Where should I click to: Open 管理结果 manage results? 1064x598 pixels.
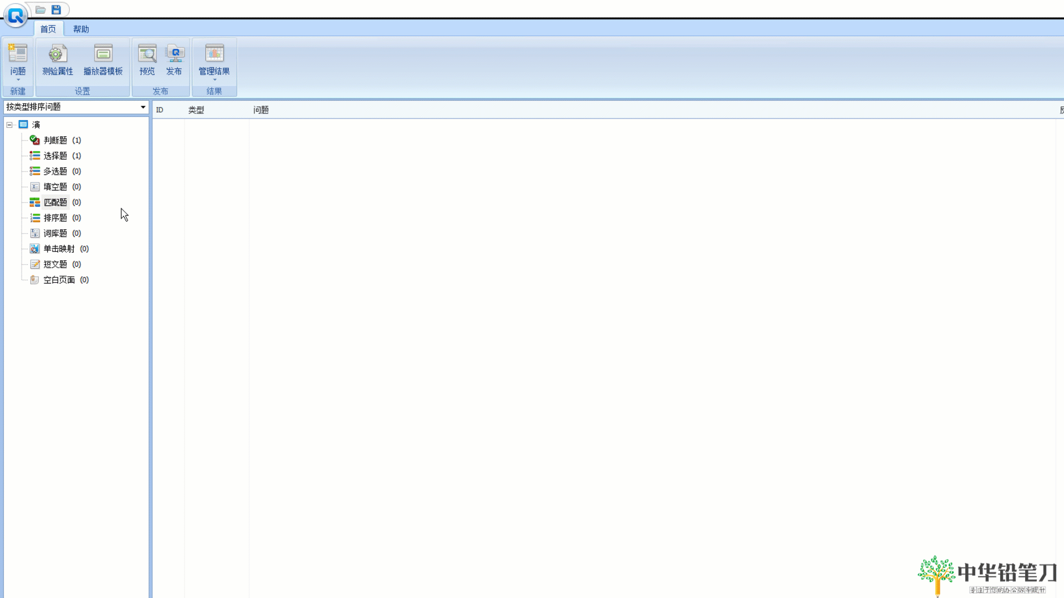pyautogui.click(x=214, y=60)
